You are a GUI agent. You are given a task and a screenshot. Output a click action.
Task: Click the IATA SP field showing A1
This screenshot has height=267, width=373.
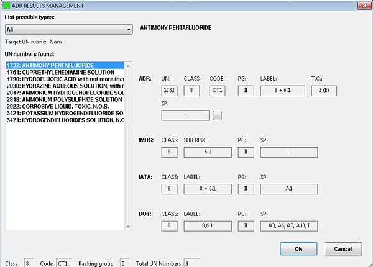[289, 189]
